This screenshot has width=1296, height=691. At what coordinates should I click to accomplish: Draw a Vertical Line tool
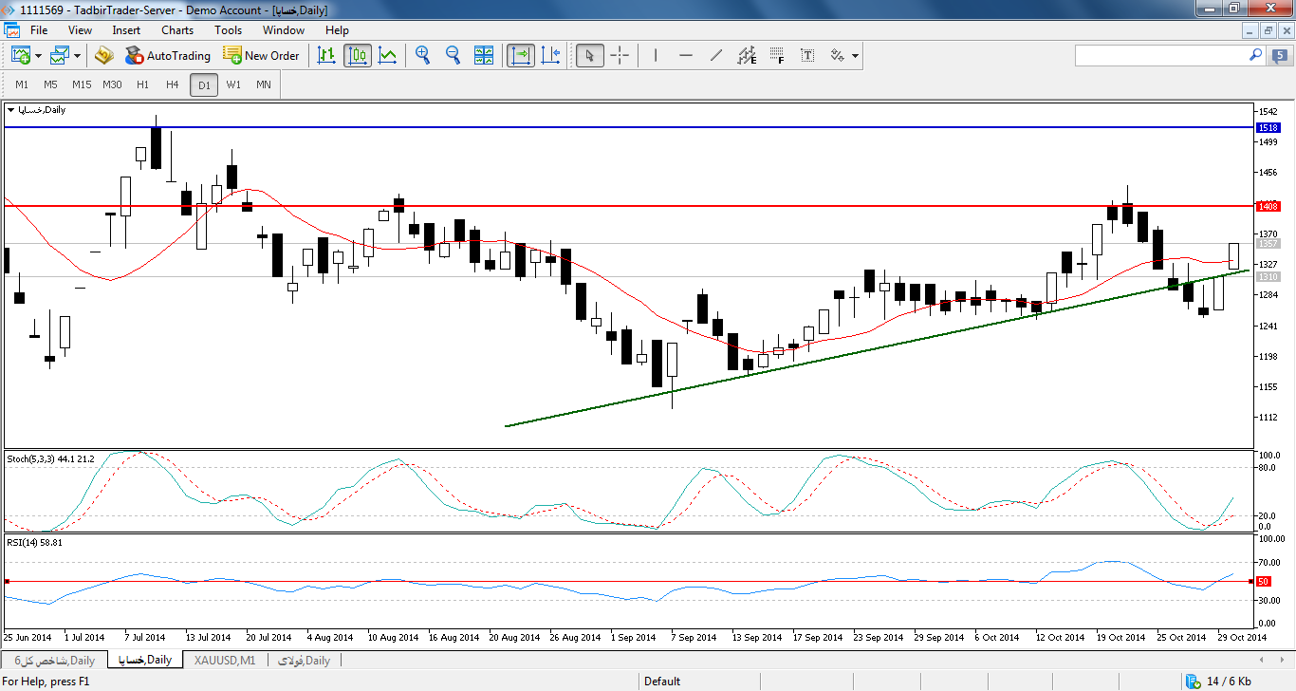pos(655,55)
